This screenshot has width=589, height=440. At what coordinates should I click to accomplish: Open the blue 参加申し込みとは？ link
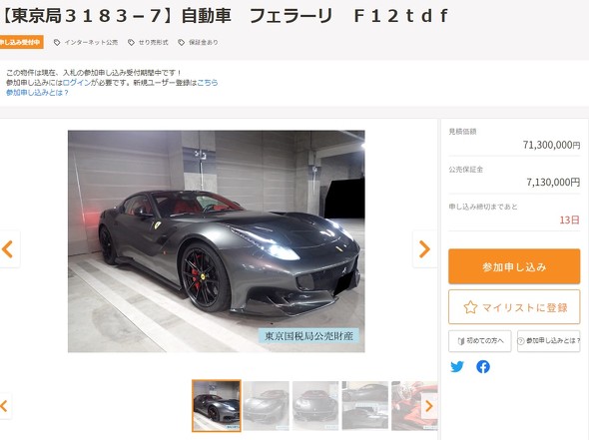click(37, 93)
